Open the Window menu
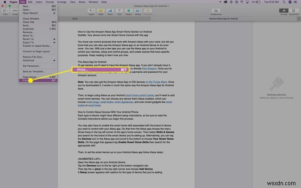Image resolution: width=301 pixels, height=188 pixels. pyautogui.click(x=93, y=2)
